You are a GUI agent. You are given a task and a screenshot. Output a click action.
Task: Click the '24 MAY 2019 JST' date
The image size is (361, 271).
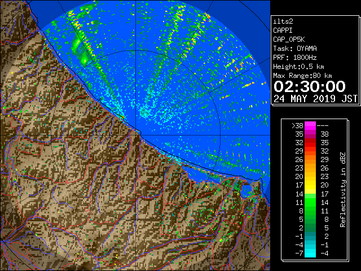pos(315,99)
